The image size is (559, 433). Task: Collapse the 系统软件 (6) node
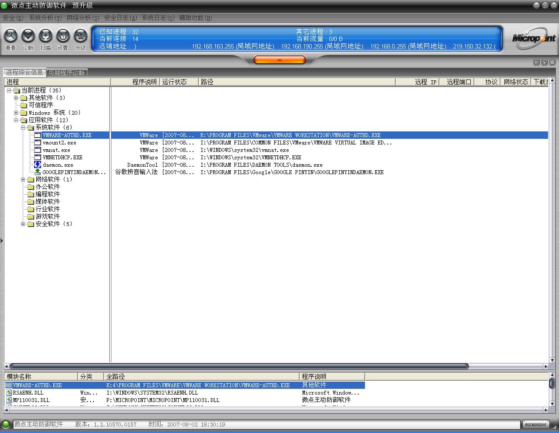23,127
